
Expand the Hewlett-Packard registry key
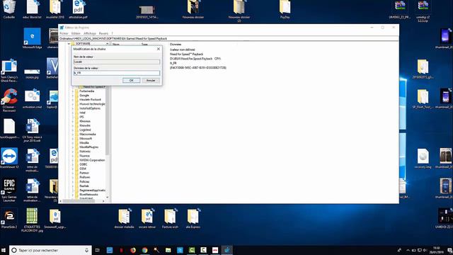[73, 100]
